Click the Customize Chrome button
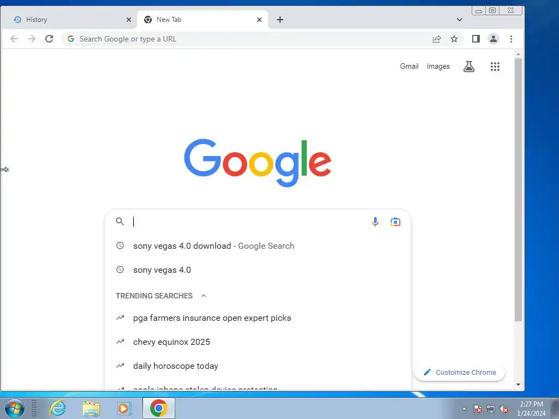This screenshot has width=559, height=419. tap(460, 372)
